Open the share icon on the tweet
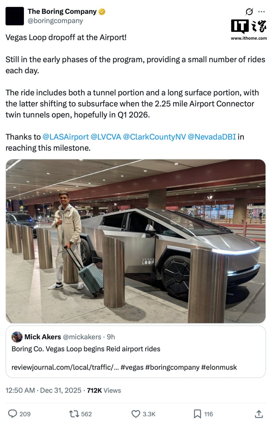271x422 pixels. (259, 414)
